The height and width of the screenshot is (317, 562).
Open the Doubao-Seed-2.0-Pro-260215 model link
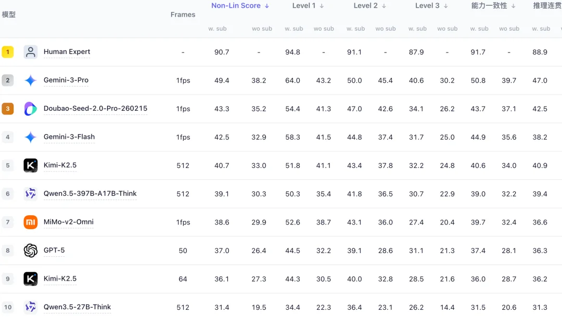95,109
